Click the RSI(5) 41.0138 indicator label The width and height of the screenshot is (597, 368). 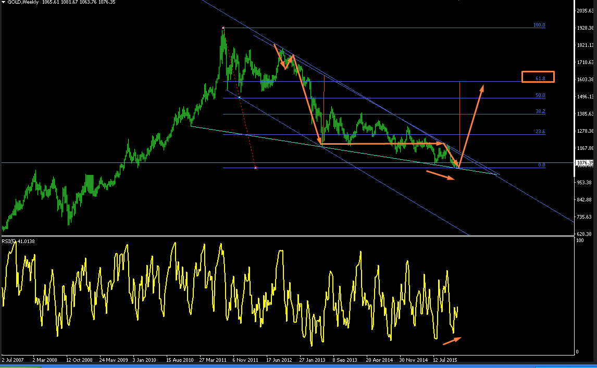pyautogui.click(x=18, y=242)
